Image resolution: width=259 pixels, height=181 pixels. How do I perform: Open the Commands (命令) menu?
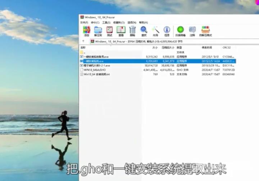point(95,22)
